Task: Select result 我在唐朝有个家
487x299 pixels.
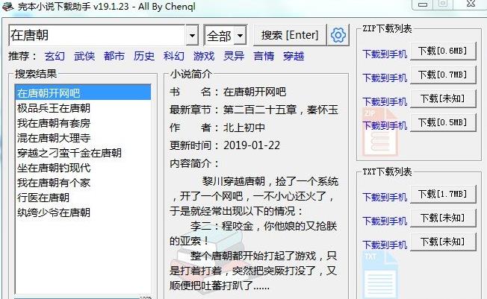Action: (83, 183)
